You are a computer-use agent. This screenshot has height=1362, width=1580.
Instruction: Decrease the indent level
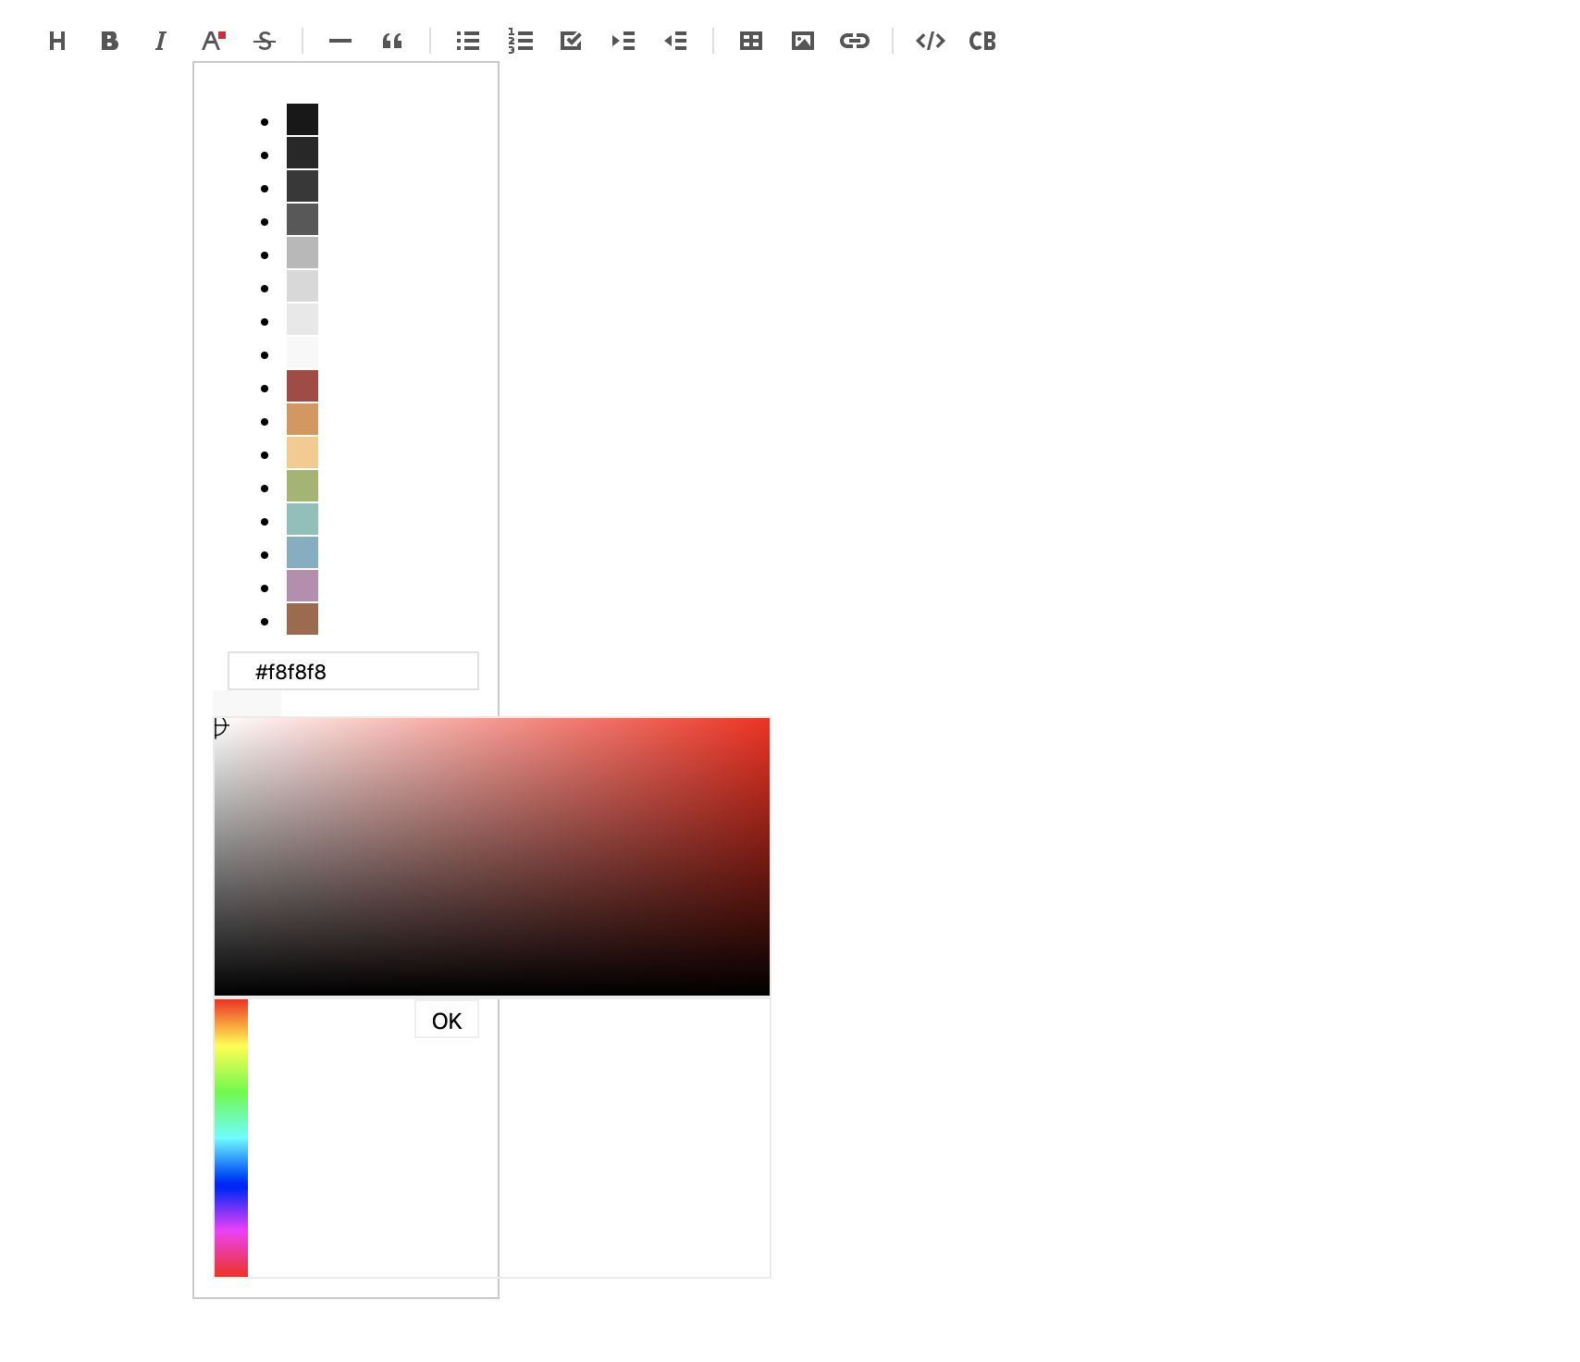pos(675,41)
